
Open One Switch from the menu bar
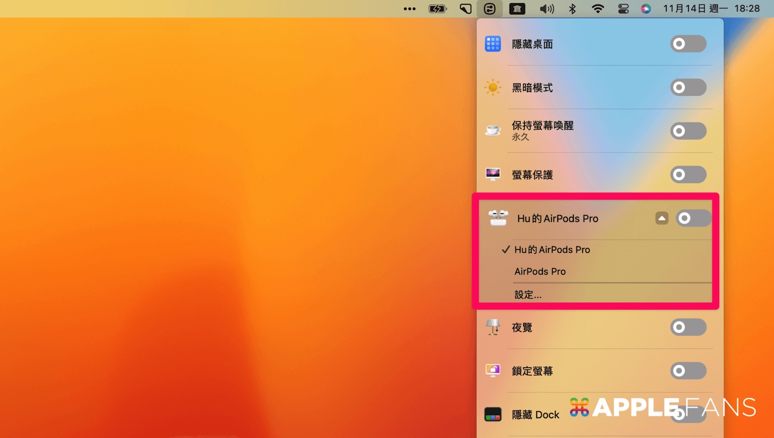click(490, 8)
